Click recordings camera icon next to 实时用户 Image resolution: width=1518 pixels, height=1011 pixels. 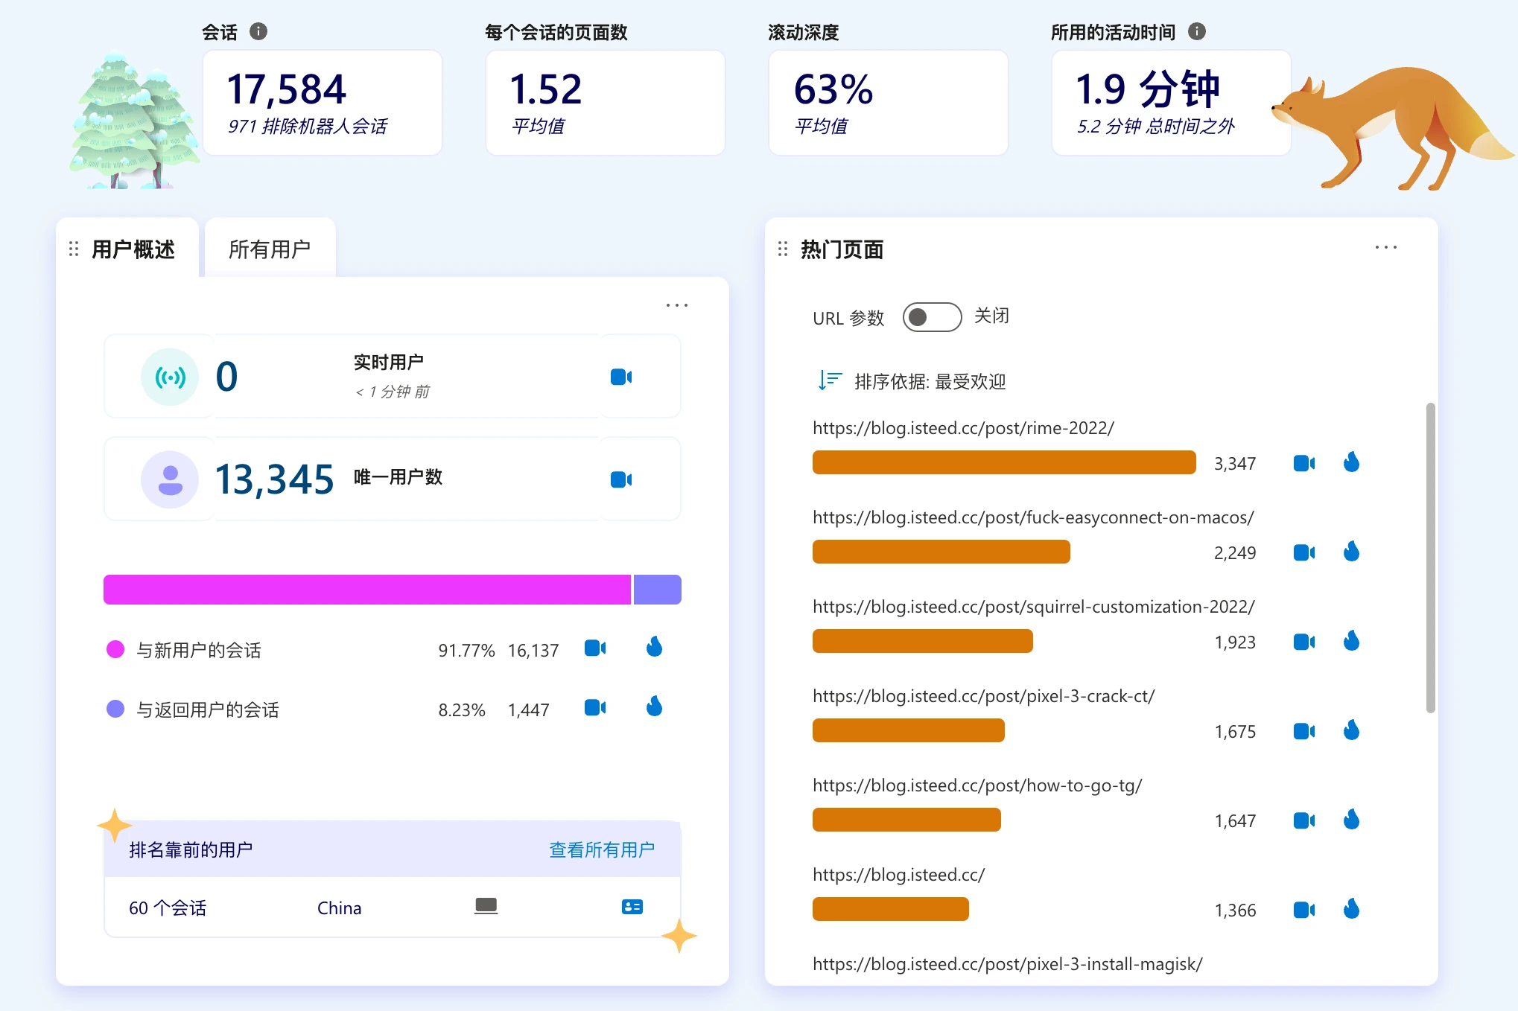coord(620,377)
